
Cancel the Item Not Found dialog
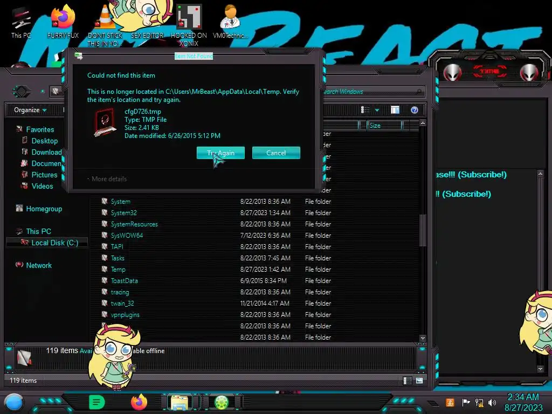tap(276, 153)
